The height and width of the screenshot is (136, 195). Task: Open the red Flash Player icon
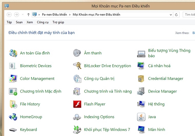[77, 104]
